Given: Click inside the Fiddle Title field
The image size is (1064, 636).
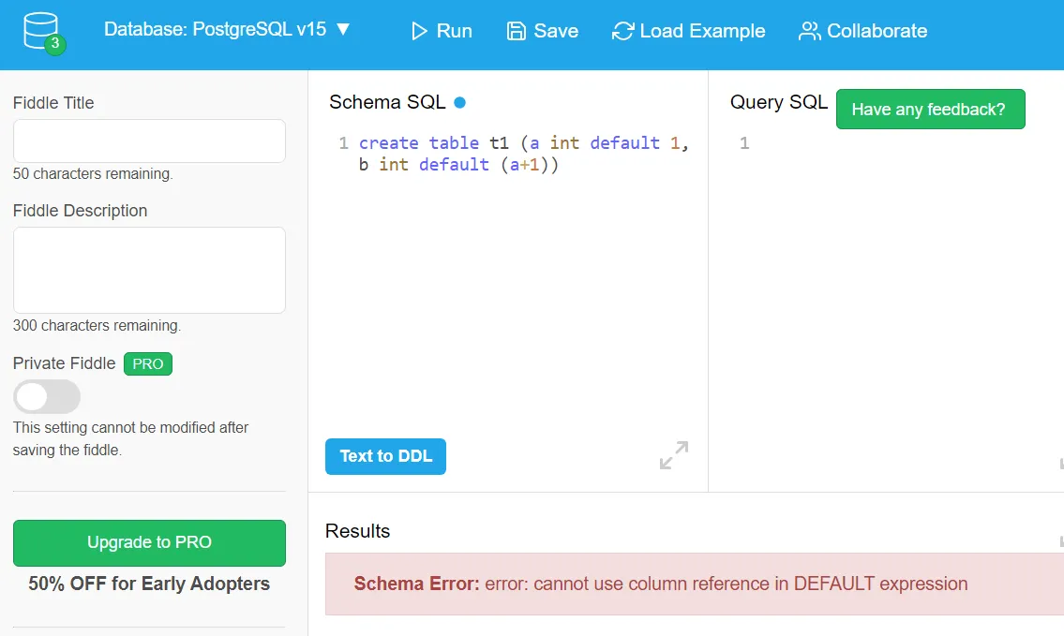Looking at the screenshot, I should [x=148, y=141].
